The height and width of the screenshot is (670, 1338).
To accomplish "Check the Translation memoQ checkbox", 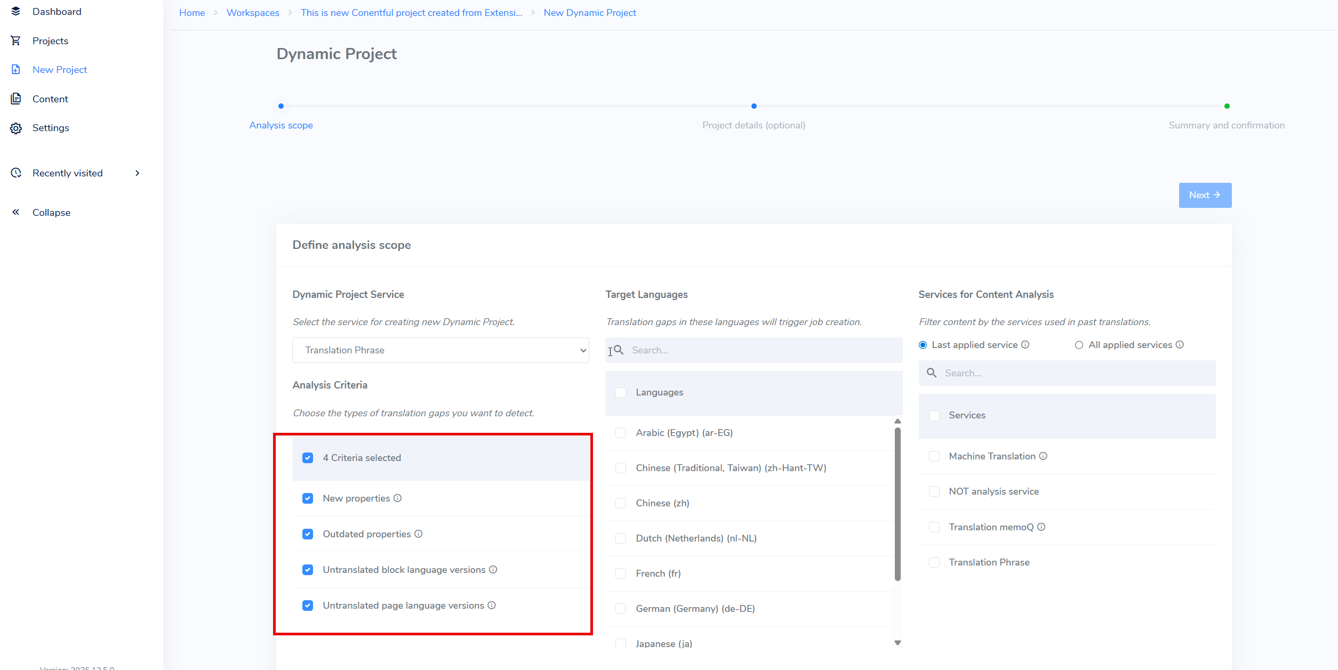I will click(934, 527).
